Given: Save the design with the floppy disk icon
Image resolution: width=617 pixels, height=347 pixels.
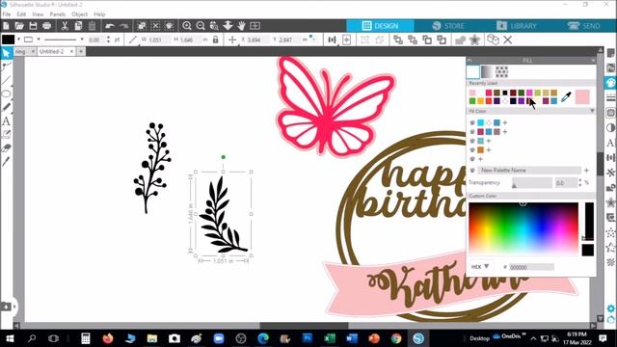Looking at the screenshot, I should (33, 26).
